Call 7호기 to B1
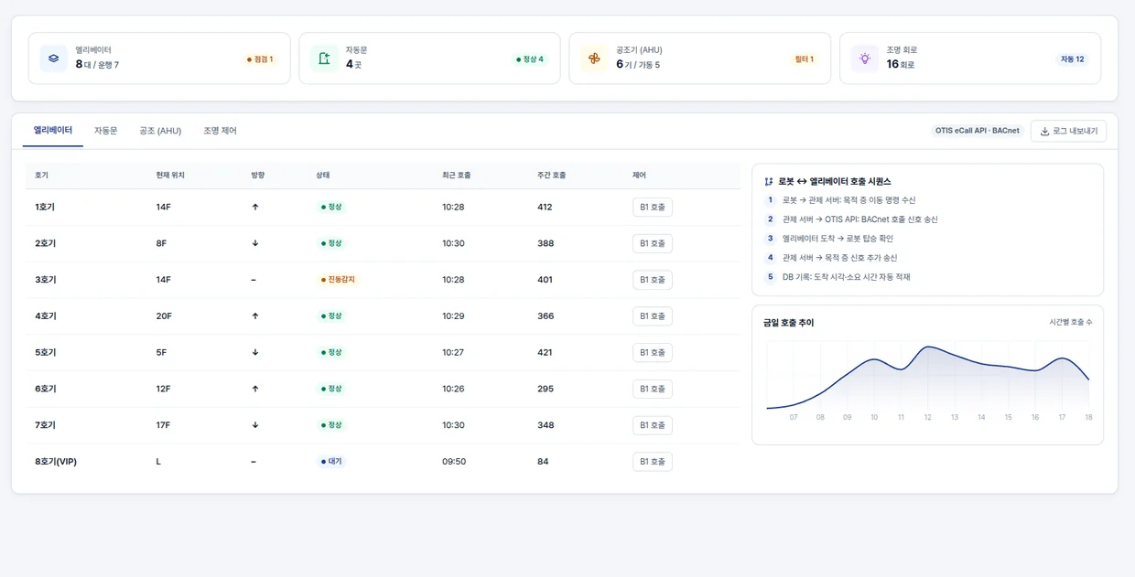The height and width of the screenshot is (577, 1135). click(653, 425)
